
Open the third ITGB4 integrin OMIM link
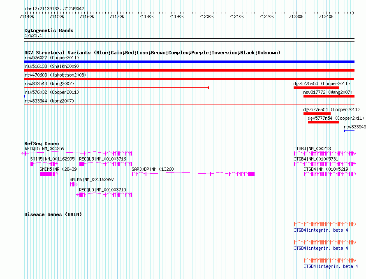pyautogui.click(x=331, y=266)
